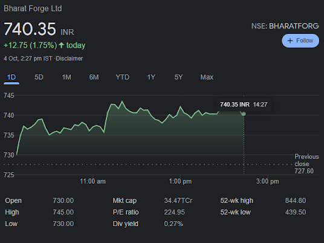Click the 52-wk high value 844.80
This screenshot has width=324, height=243.
tap(296, 201)
